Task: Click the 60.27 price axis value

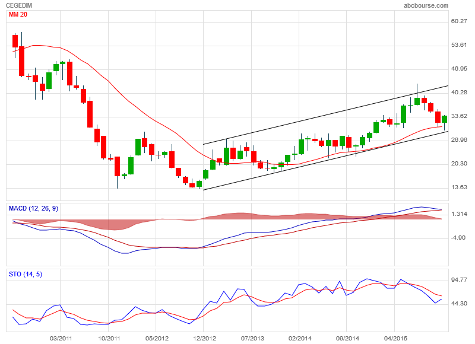Action: point(459,21)
